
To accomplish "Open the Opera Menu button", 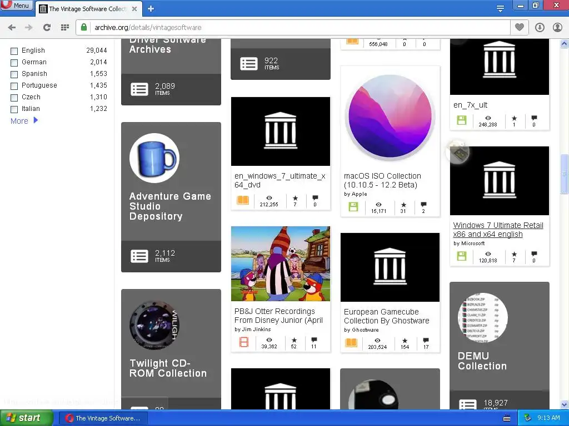I will pos(16,6).
